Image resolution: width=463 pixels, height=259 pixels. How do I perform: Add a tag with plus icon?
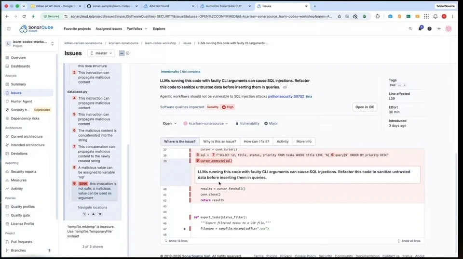405,85
